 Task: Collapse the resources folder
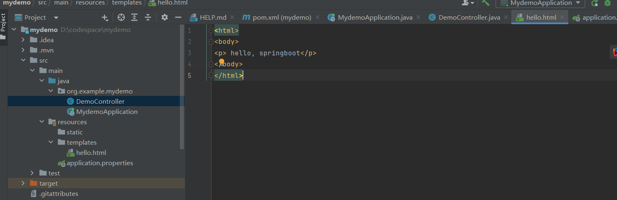coord(41,122)
